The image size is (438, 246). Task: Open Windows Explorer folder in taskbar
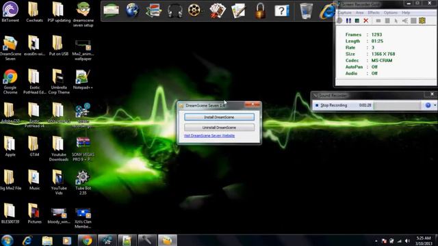pyautogui.click(x=47, y=241)
